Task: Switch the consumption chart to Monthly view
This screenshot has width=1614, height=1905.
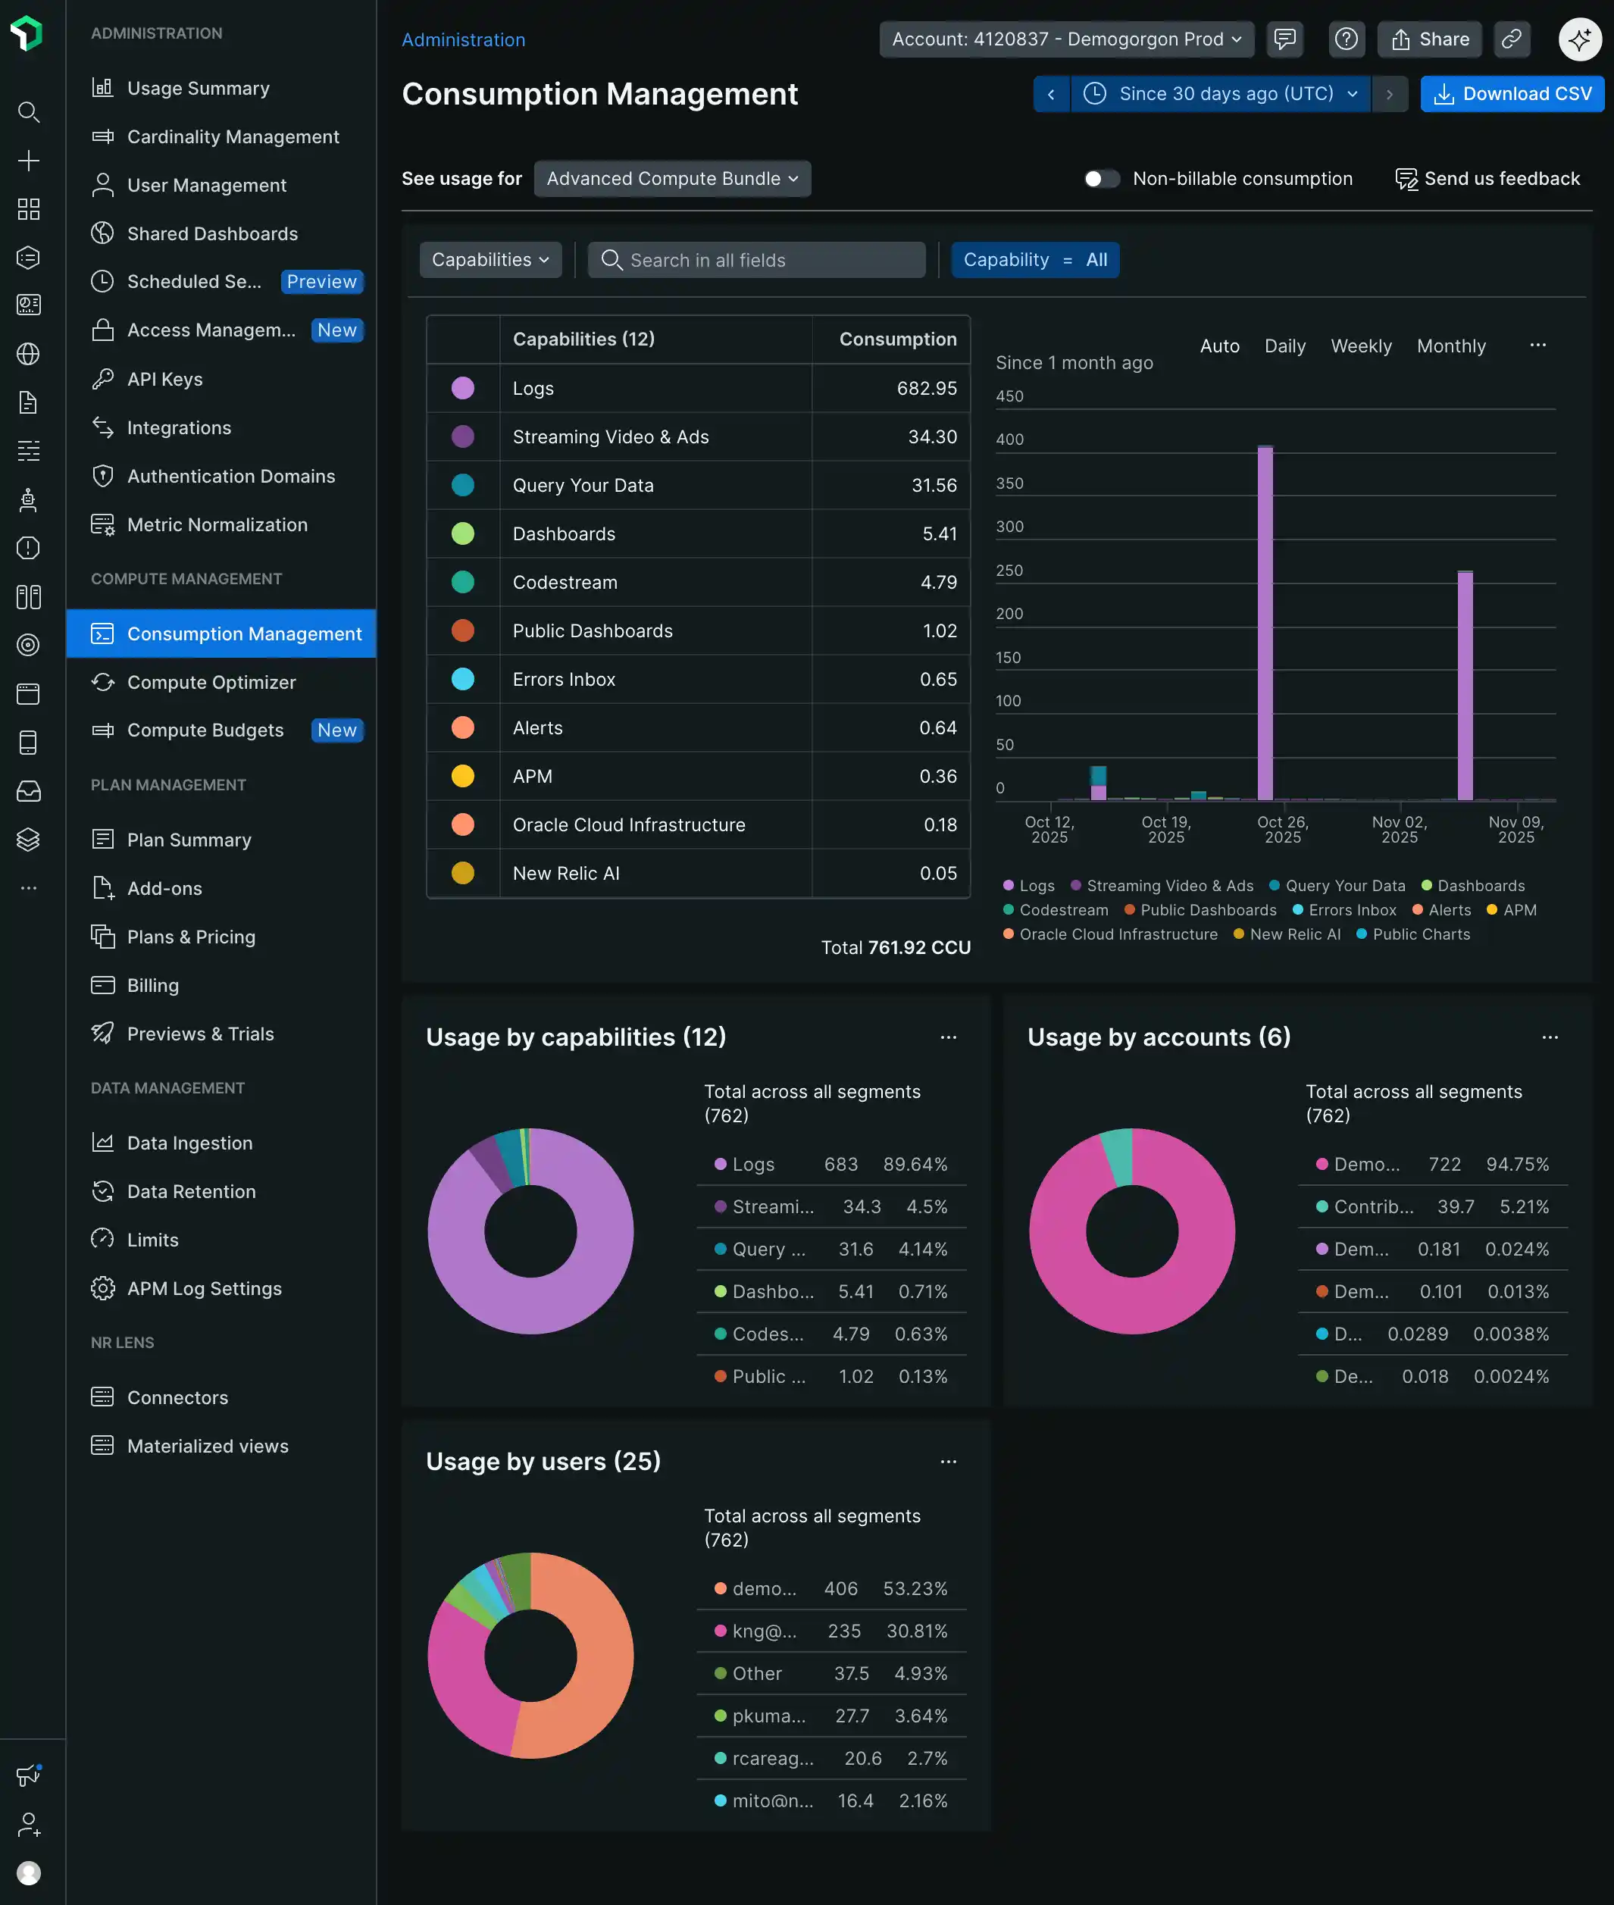Action: [1450, 346]
